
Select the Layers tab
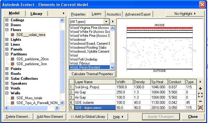[x=96, y=14]
